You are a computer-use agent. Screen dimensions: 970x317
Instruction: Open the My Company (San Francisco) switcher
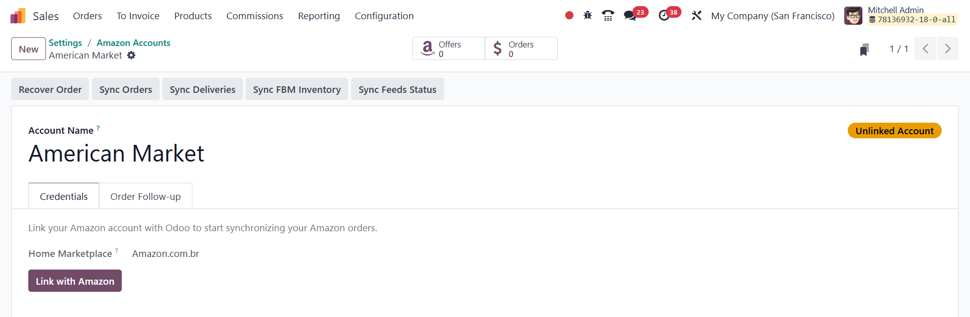(772, 16)
